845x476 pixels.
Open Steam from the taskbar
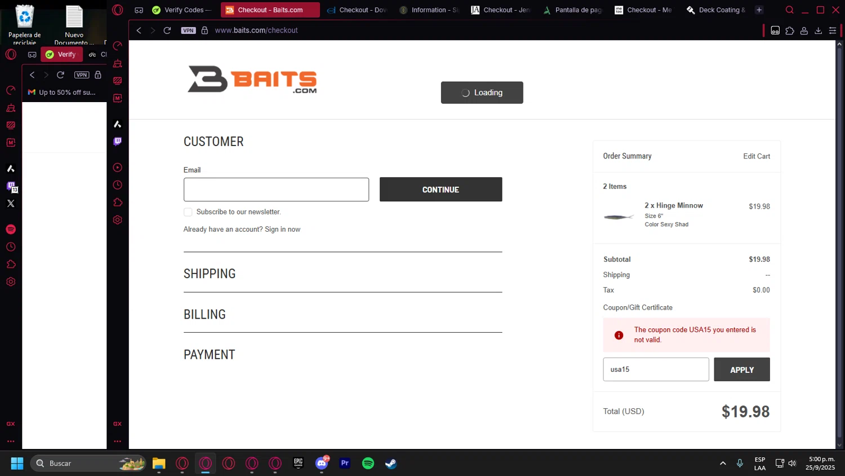[391, 463]
